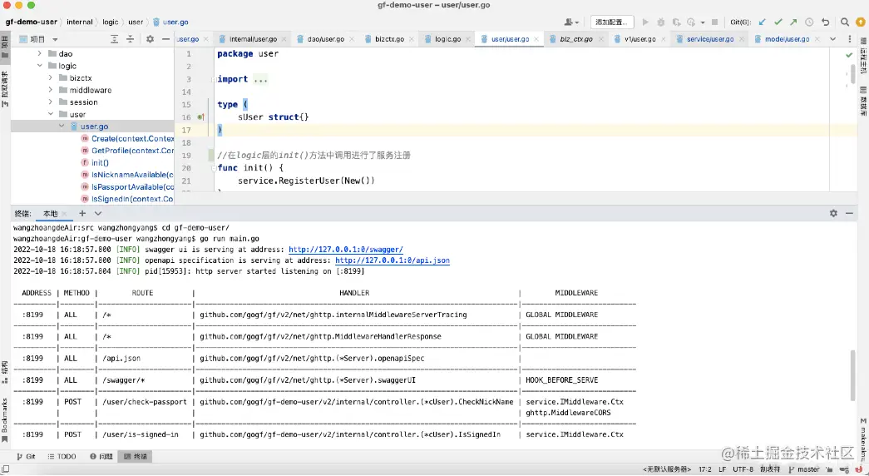Expand the bizctx folder

click(x=51, y=77)
